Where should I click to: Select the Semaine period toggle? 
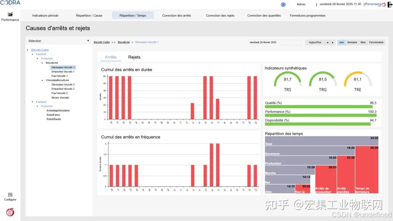352,42
